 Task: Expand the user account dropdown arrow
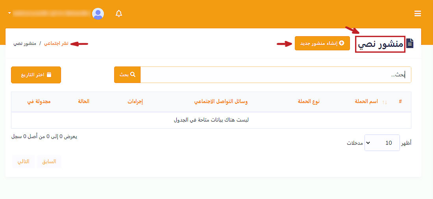pyautogui.click(x=9, y=14)
